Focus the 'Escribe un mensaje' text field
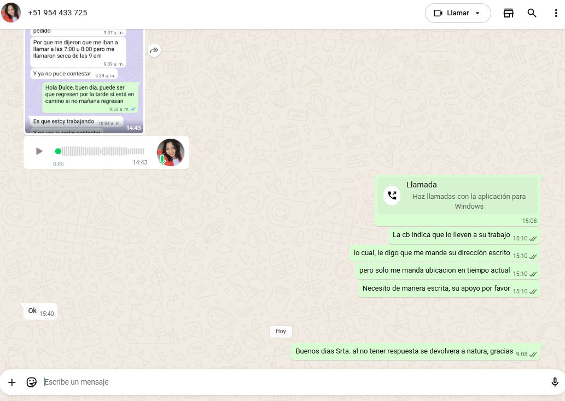565x401 pixels. click(x=290, y=382)
